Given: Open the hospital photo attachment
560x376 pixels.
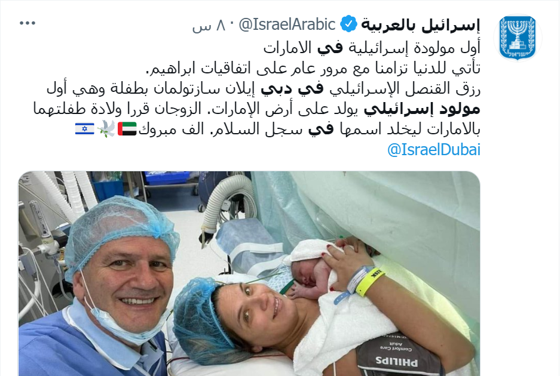Looking at the screenshot, I should click(249, 273).
